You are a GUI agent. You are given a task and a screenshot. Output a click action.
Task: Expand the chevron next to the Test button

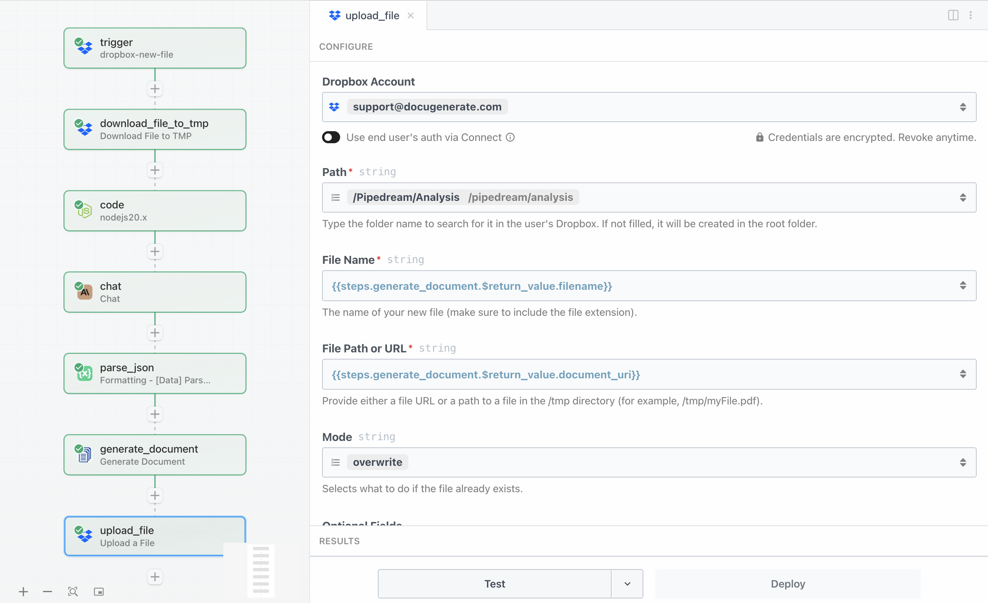coord(627,584)
